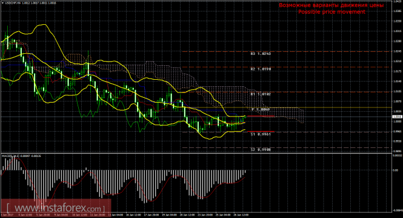Select the R3 1.0243 resistance level label
Image resolution: width=403 pixels, height=218 pixels.
pos(261,54)
